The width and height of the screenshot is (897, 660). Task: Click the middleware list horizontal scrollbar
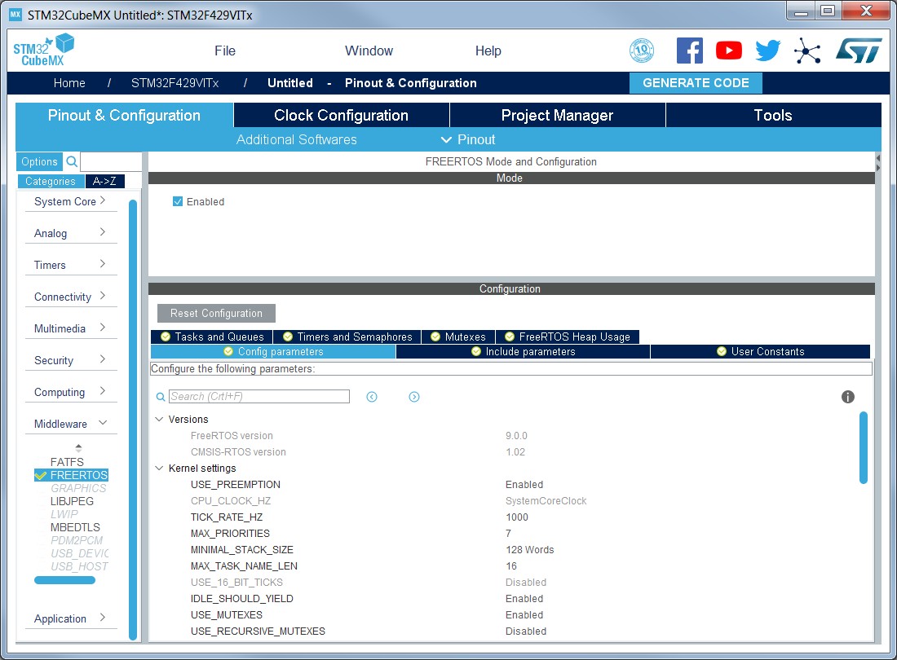(x=64, y=580)
